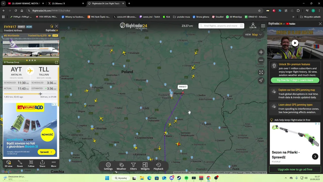This screenshot has width=323, height=182.
Task: Click the flight progress bar for FHY417
Action: point(30,94)
